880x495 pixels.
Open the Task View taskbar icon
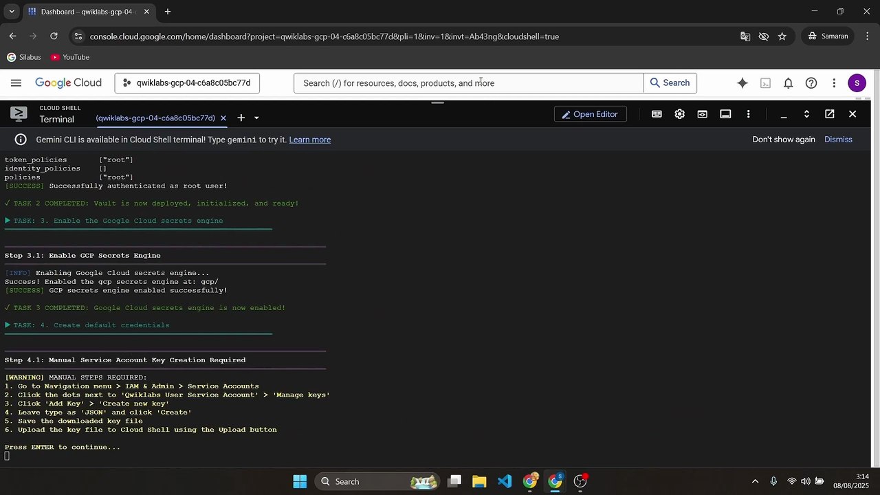454,481
